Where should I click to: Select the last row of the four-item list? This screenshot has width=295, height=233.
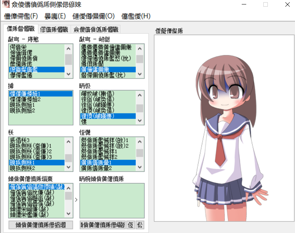pos(41,111)
